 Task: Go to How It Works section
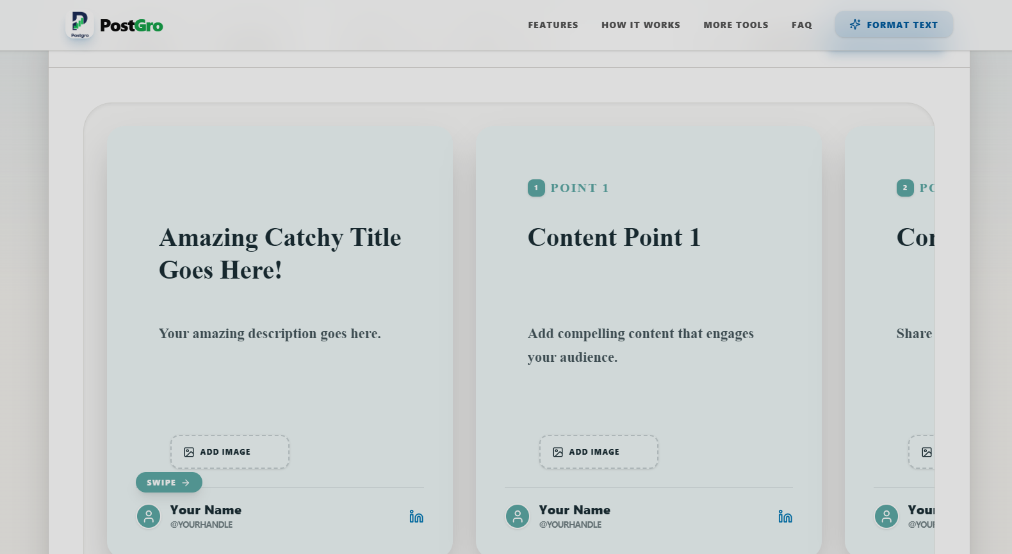[641, 25]
